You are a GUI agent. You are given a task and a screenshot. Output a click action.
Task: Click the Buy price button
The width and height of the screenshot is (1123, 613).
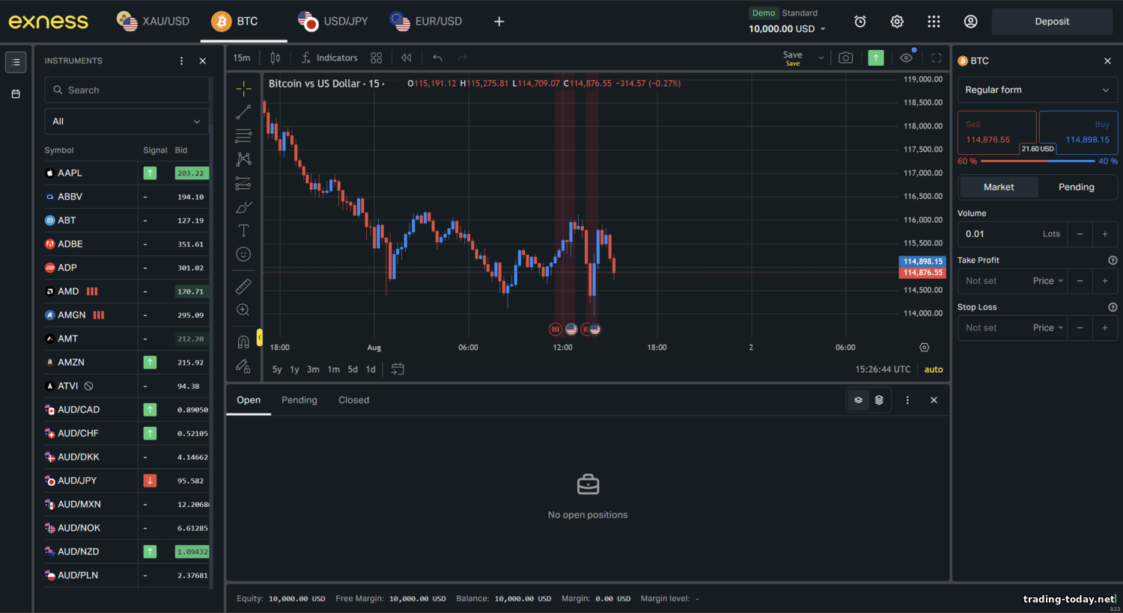[1078, 132]
